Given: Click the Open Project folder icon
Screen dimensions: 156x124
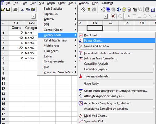Looking at the screenshot, I should 3,10.
